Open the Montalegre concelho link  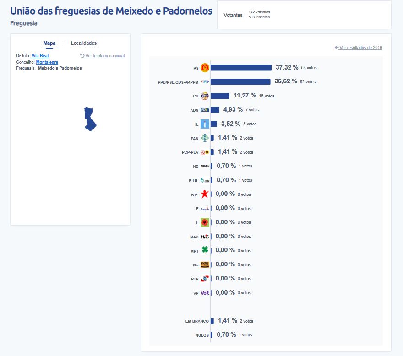click(x=47, y=62)
